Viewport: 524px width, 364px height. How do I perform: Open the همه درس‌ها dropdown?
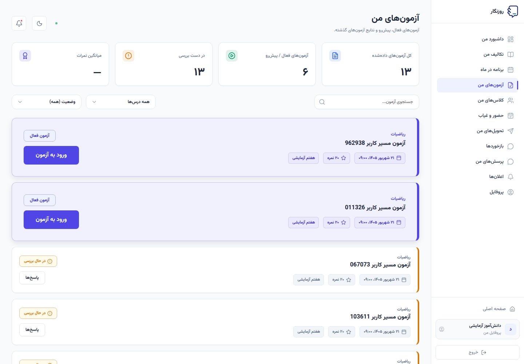click(x=121, y=102)
